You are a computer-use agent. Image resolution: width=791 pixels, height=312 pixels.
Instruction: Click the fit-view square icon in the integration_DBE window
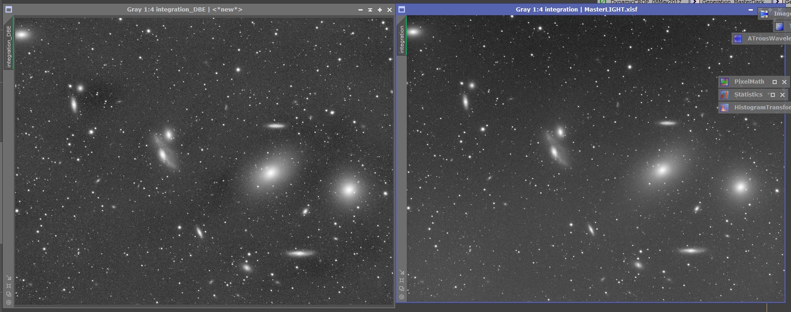9,286
